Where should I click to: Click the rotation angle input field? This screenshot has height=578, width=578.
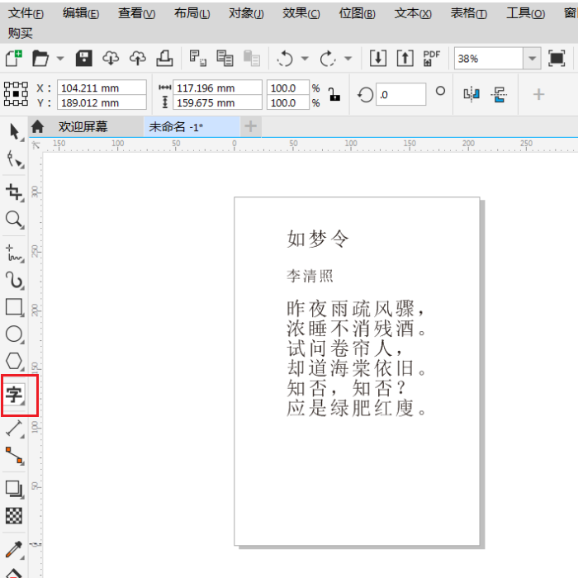click(401, 94)
